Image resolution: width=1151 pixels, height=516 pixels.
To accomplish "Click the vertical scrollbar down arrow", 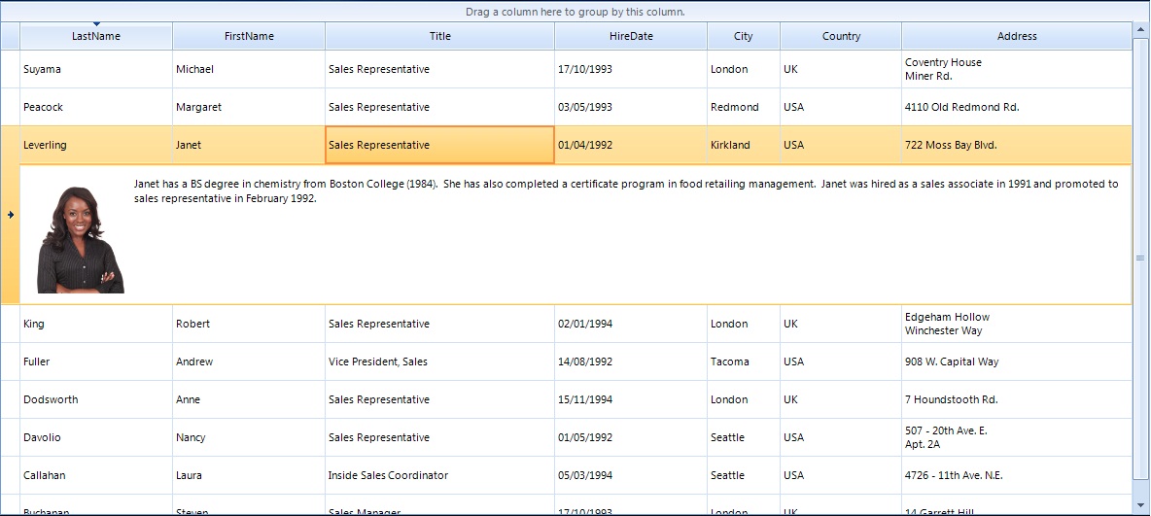I will (1140, 505).
